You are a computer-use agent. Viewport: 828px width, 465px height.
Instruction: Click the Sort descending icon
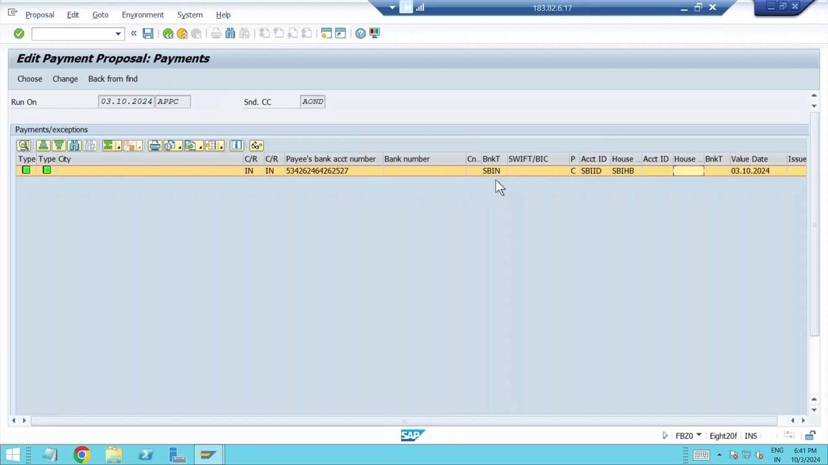click(58, 145)
